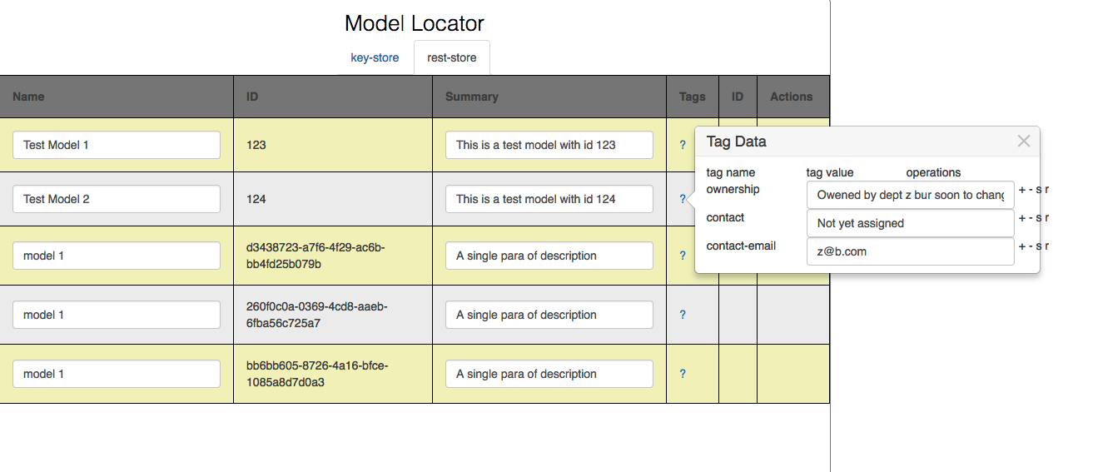
Task: Click the tags ? in Test Model 2 row
Action: click(x=683, y=199)
